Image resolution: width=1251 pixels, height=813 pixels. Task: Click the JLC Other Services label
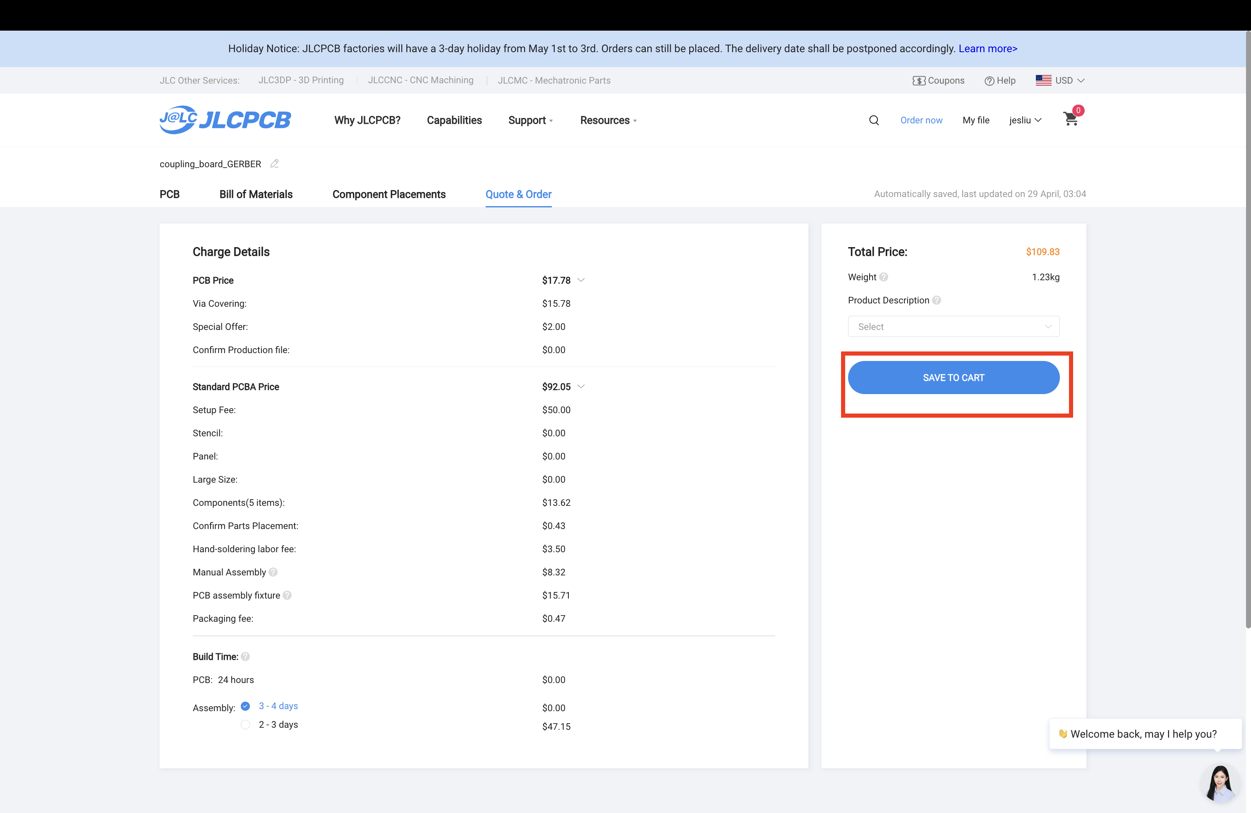click(x=199, y=80)
